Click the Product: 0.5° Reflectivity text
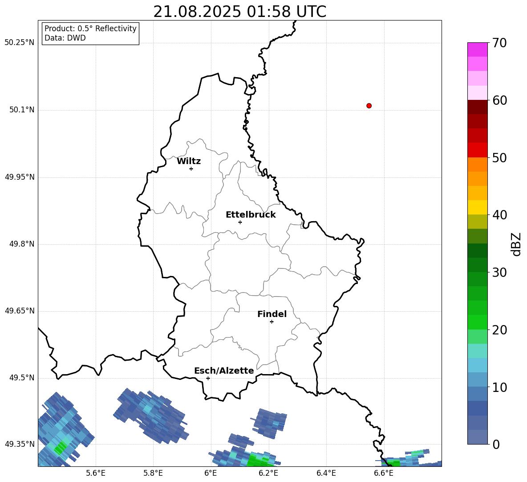527x482 pixels. click(90, 29)
